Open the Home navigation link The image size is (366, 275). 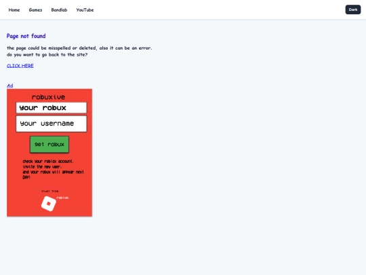point(14,10)
